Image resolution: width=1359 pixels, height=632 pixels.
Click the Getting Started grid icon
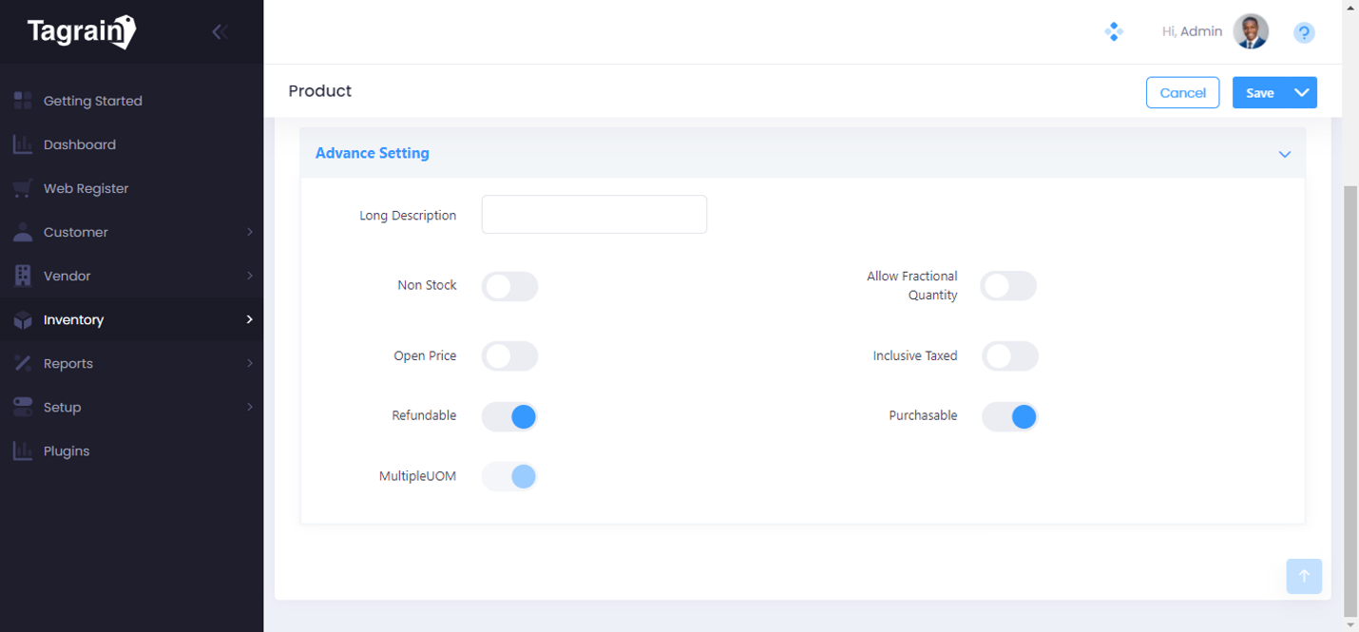point(23,101)
